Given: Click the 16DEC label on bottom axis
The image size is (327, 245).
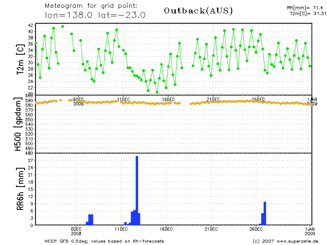Looking at the screenshot, I should (x=166, y=230).
